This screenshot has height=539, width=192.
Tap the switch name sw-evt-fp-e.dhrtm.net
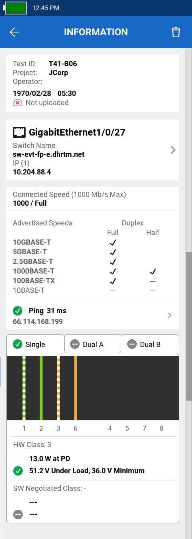(x=49, y=154)
